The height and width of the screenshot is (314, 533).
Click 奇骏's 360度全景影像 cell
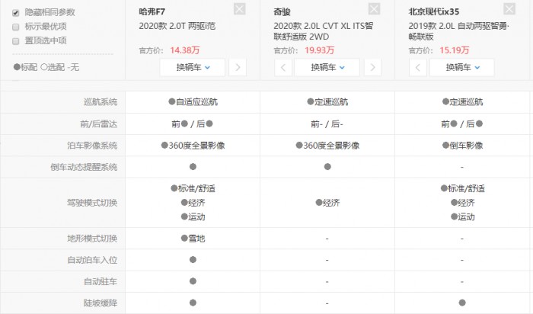(x=327, y=146)
